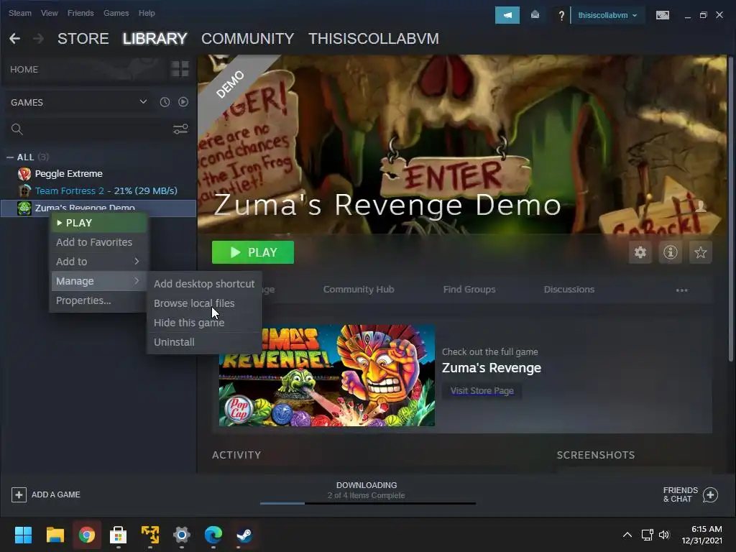The height and width of the screenshot is (552, 736).
Task: Select Team Fortress 2 - 21% (29 MB/s)
Action: pos(106,191)
